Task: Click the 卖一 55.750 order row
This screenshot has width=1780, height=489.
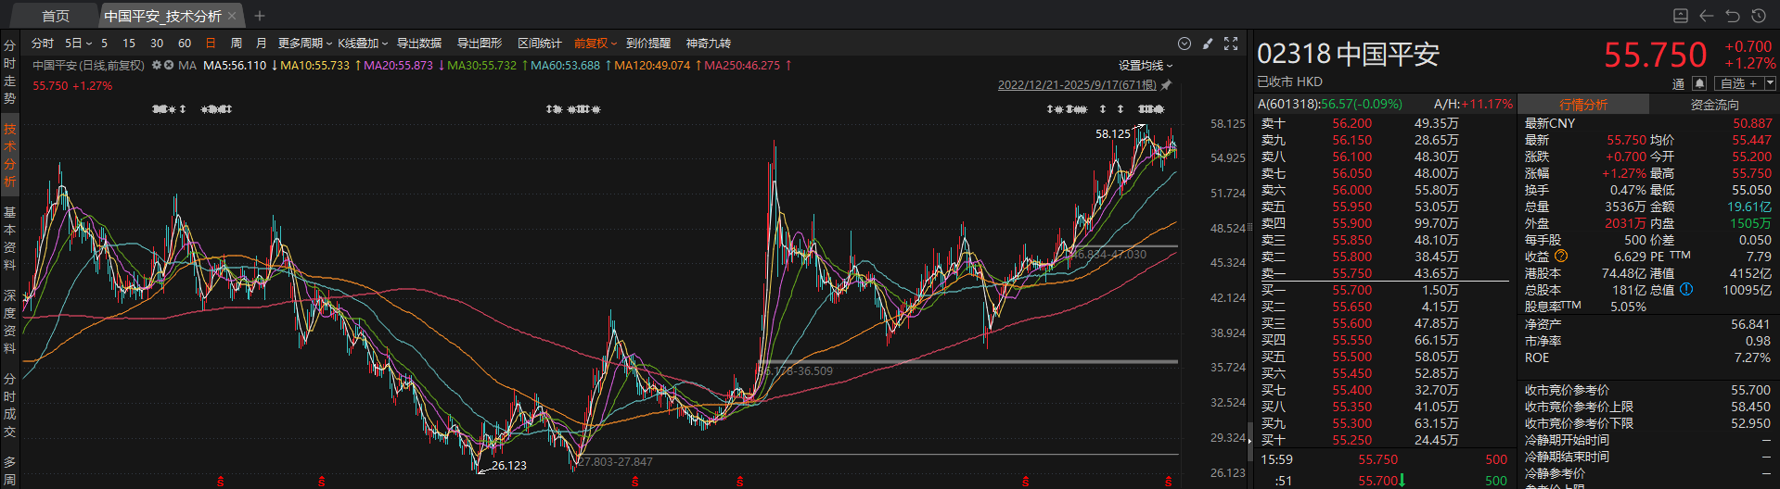Action: (1386, 273)
